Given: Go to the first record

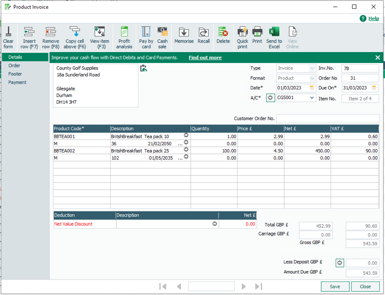Looking at the screenshot, I should pyautogui.click(x=163, y=286).
